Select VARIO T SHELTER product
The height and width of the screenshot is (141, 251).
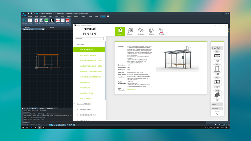coord(86,99)
